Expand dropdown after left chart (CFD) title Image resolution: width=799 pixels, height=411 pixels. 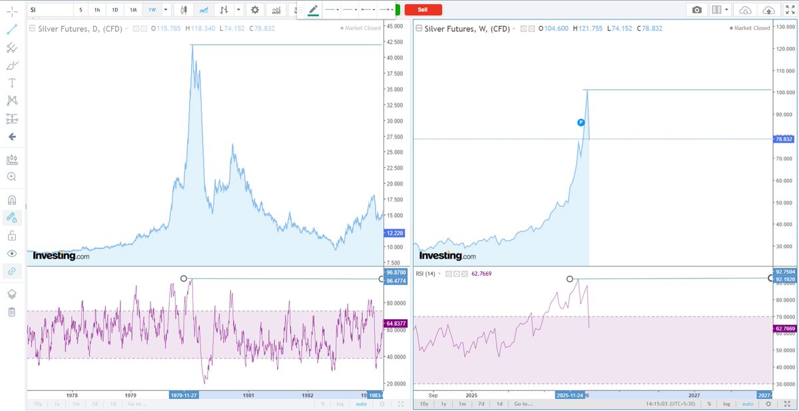coord(126,29)
